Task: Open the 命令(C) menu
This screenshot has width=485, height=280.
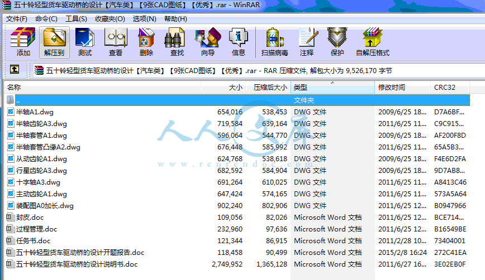Action: 46,19
